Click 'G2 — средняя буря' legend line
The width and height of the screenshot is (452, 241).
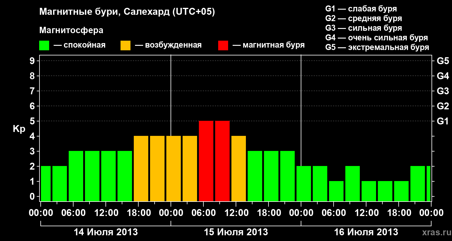click(x=363, y=18)
